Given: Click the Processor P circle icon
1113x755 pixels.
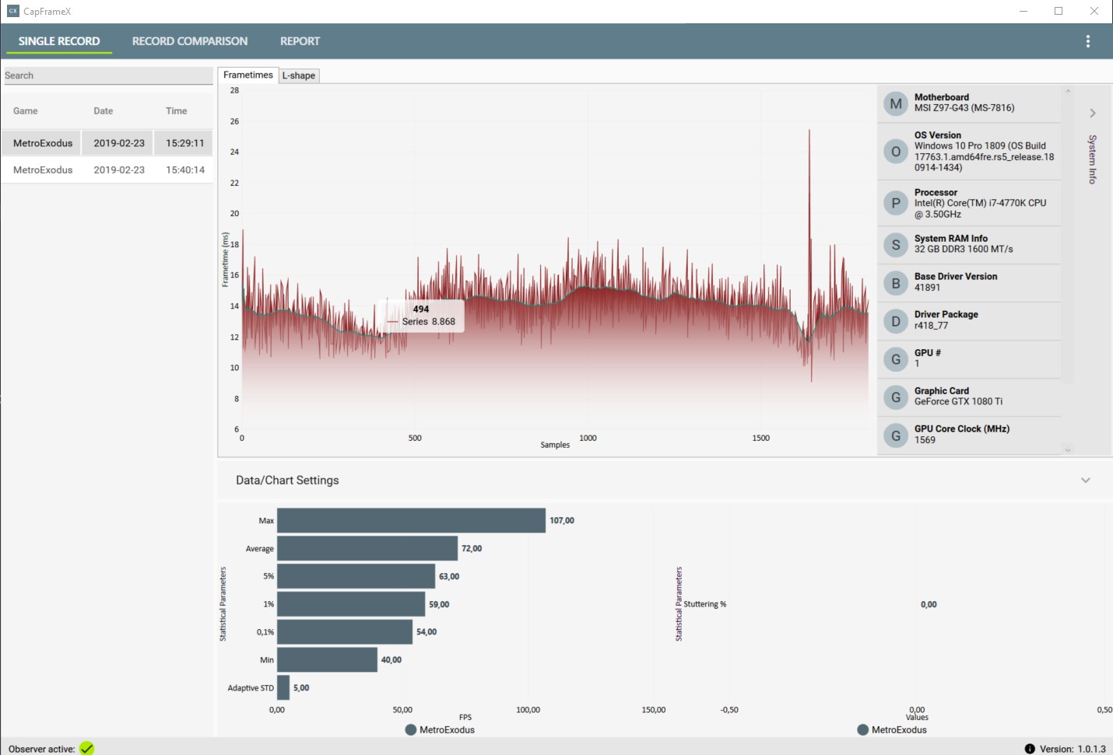Looking at the screenshot, I should 896,203.
